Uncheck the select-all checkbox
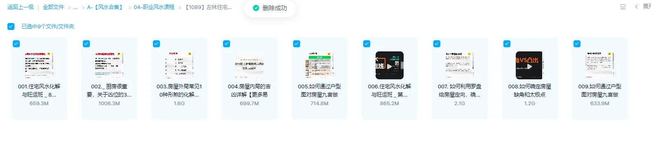 [11, 26]
